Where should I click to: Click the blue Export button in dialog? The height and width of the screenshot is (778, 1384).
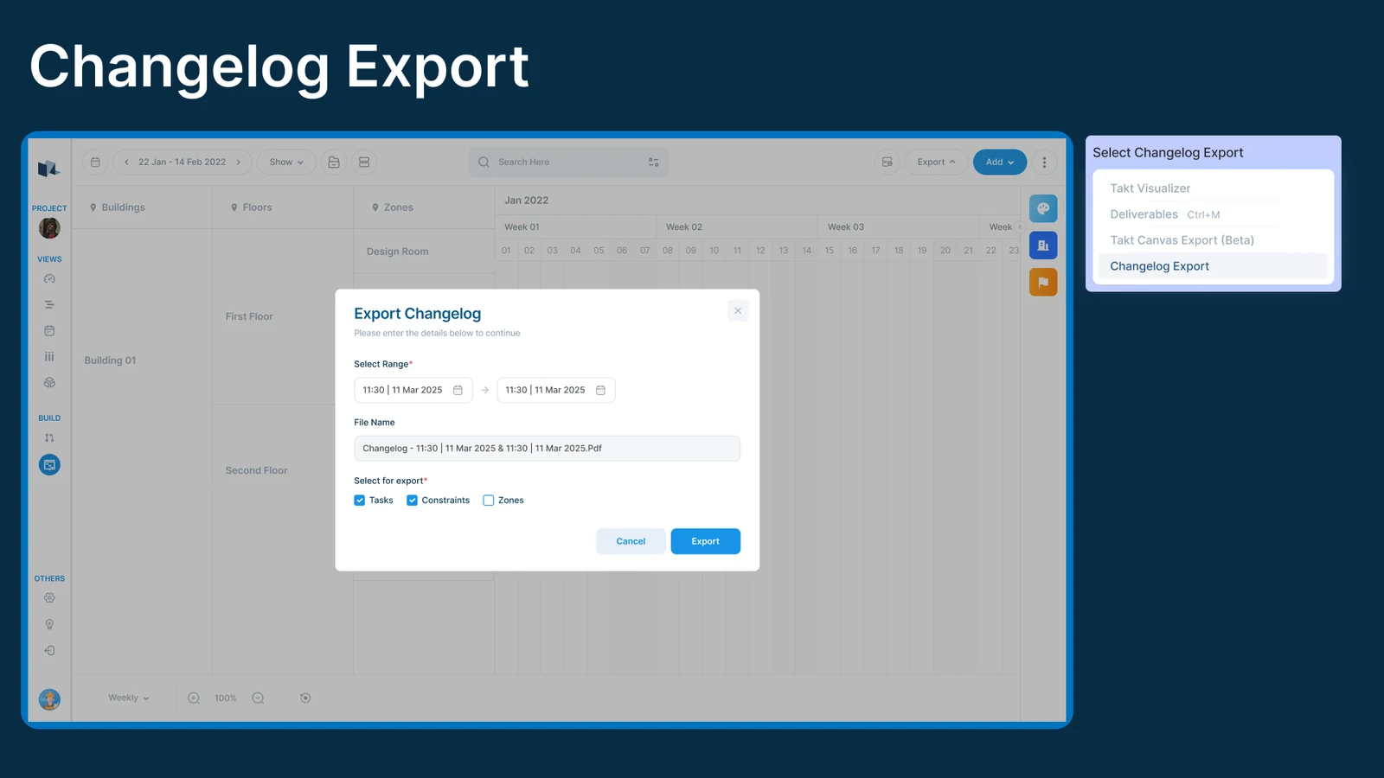tap(705, 541)
